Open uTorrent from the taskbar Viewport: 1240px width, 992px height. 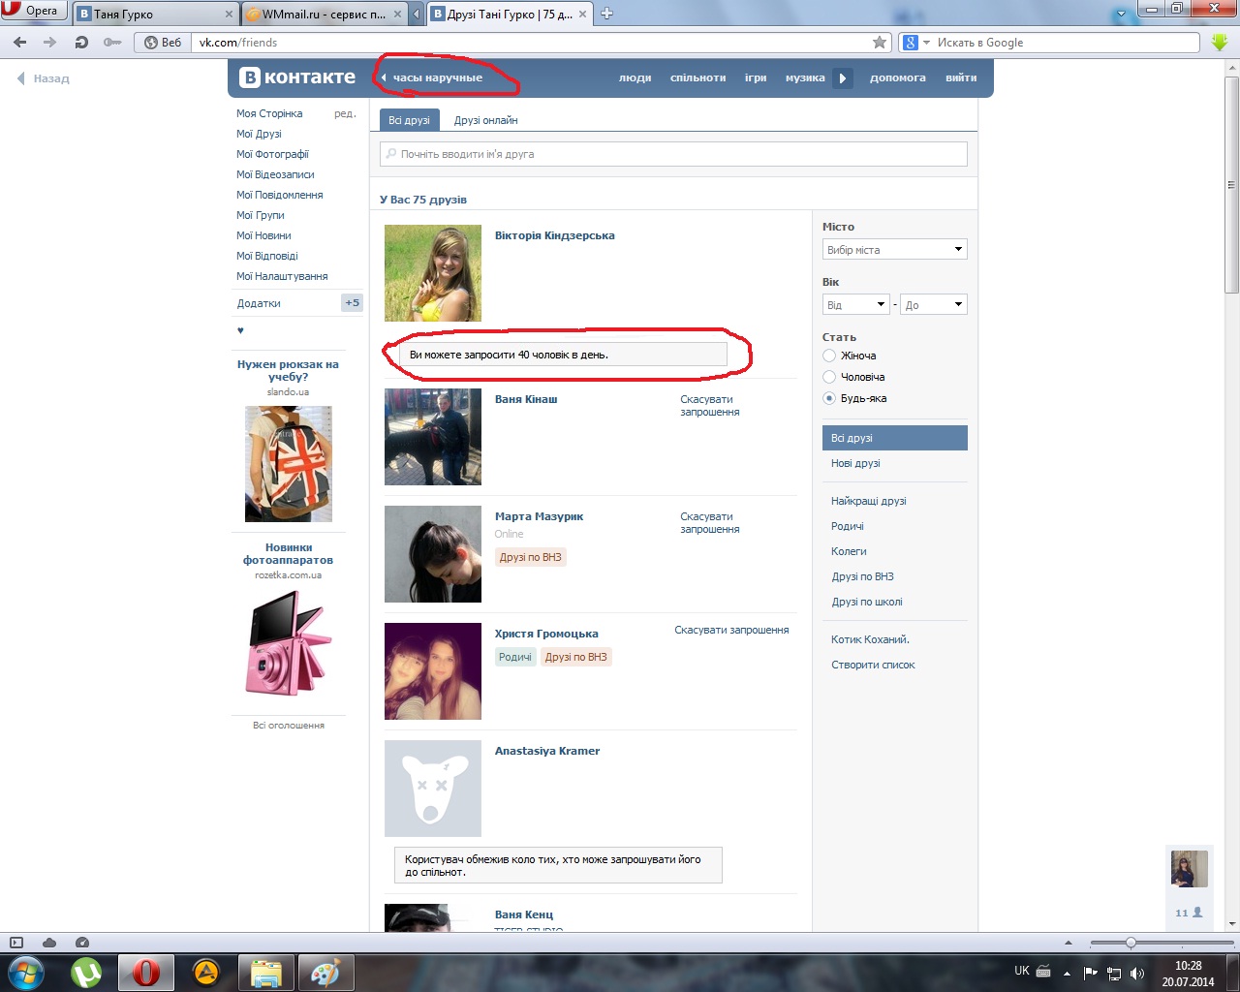pos(87,973)
